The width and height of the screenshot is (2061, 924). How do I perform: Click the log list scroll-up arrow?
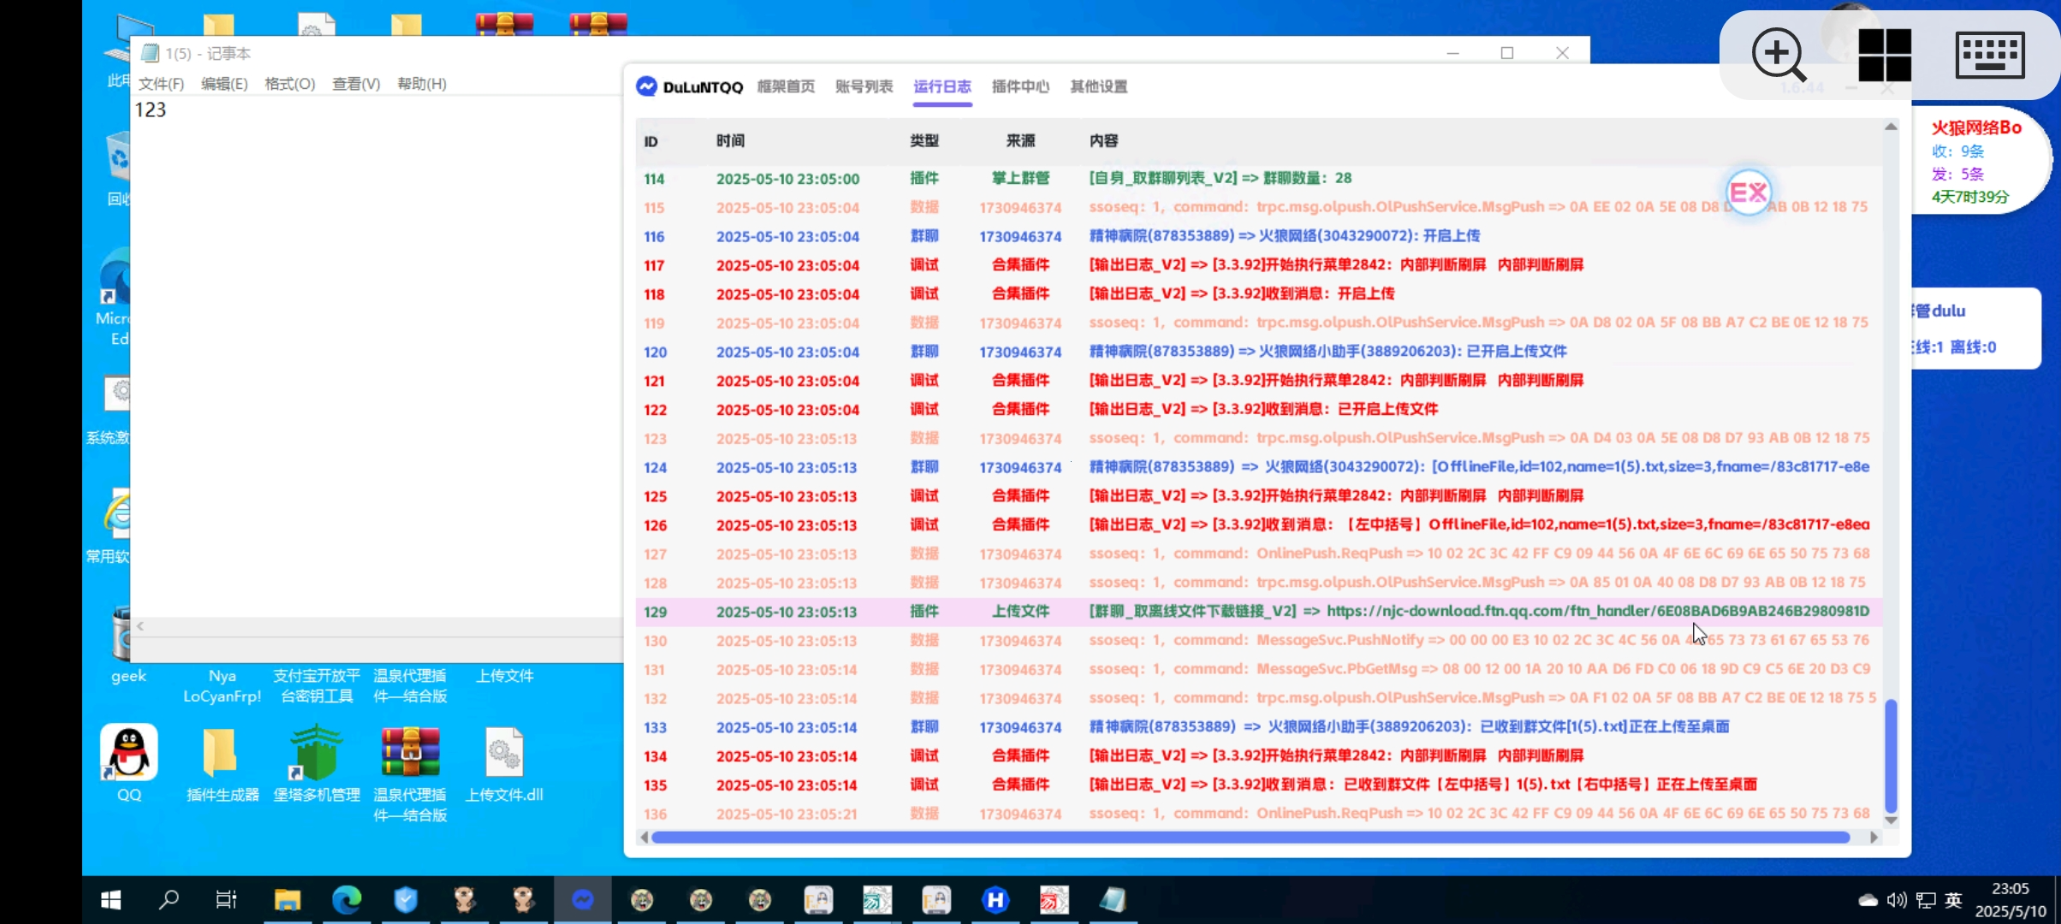click(x=1891, y=127)
